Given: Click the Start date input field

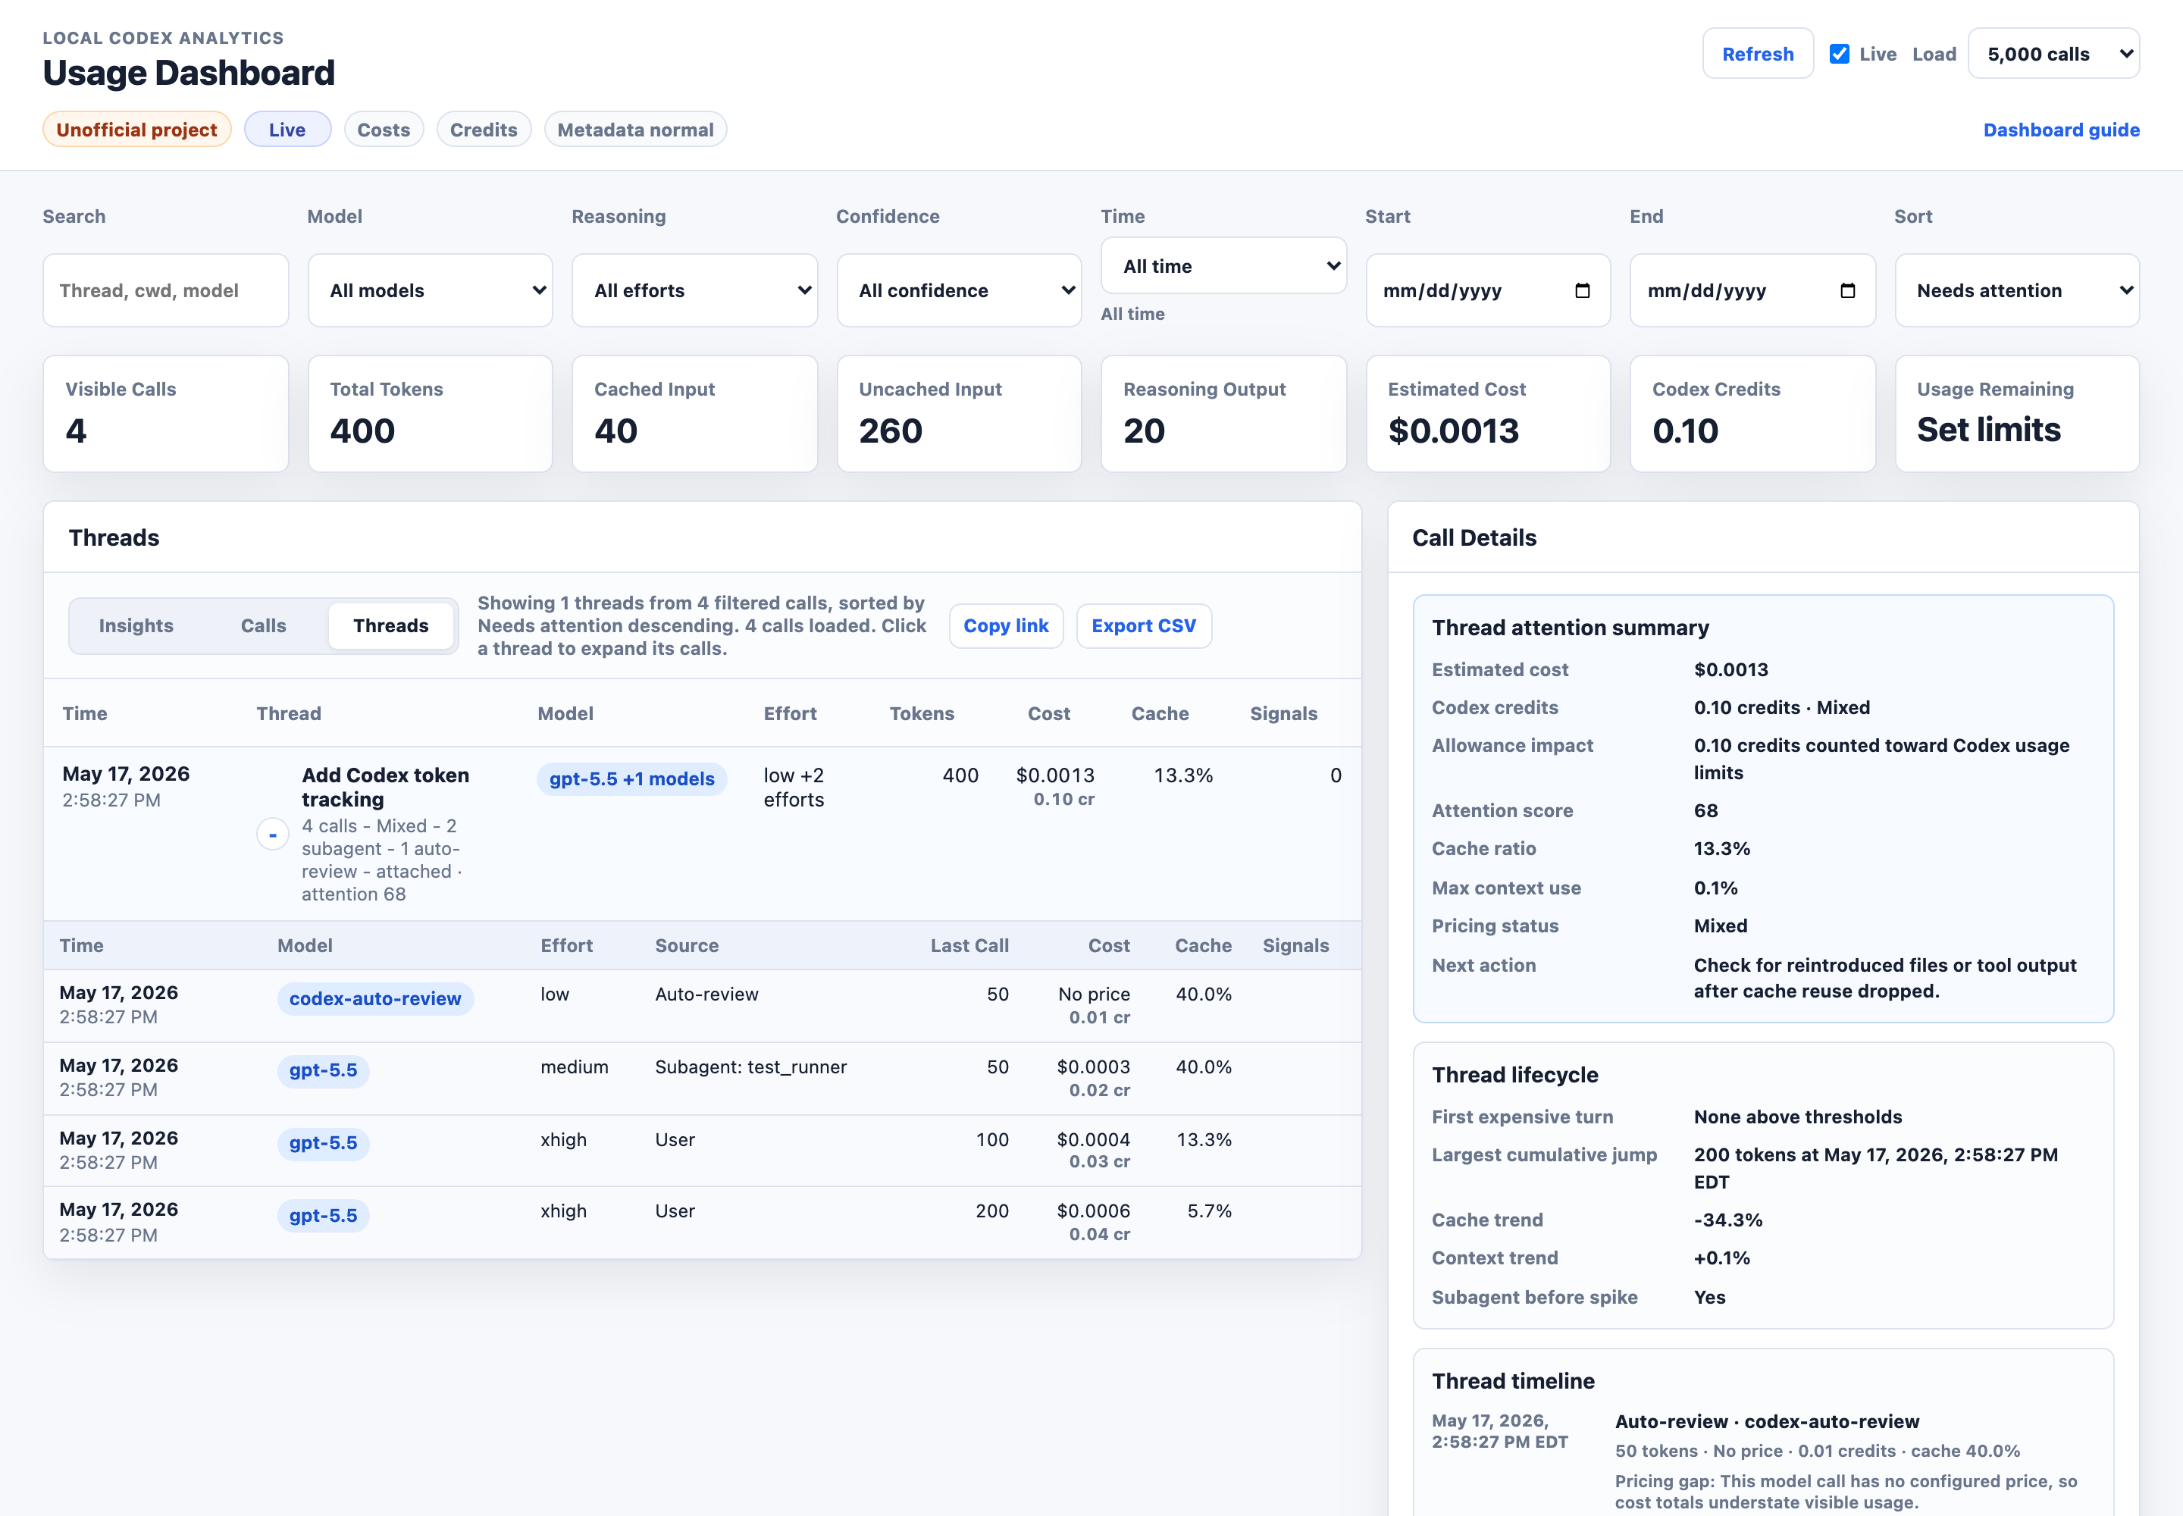Looking at the screenshot, I should coord(1488,290).
